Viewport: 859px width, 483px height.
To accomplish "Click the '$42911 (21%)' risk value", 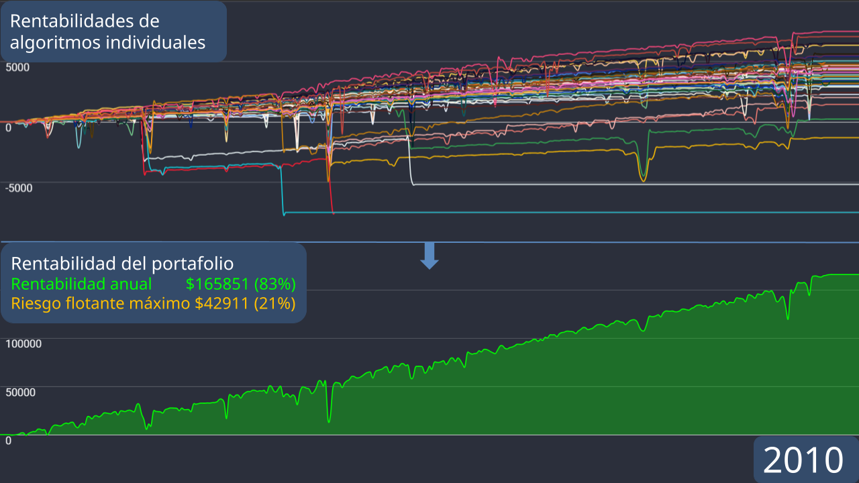I will (x=245, y=303).
